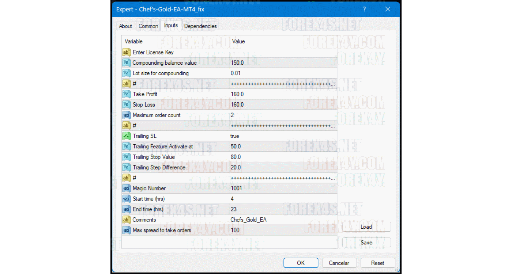
Task: Click the 123 icon beside Magic Number
Action: pos(126,188)
